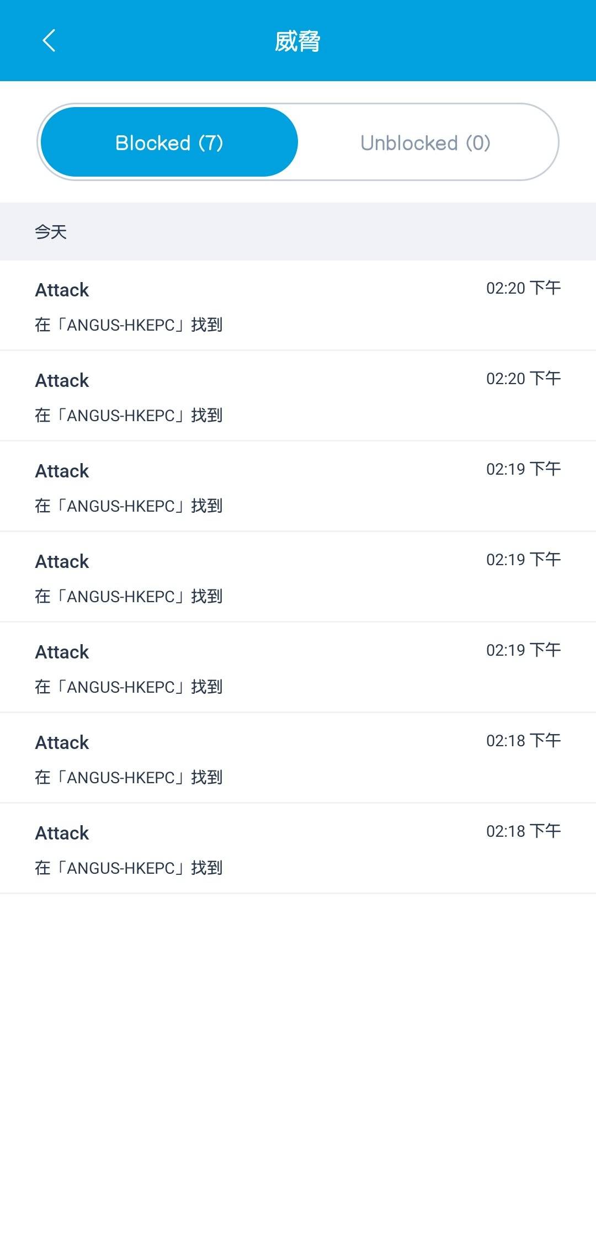Open the bottom Attack entry at 02:18

tap(298, 848)
